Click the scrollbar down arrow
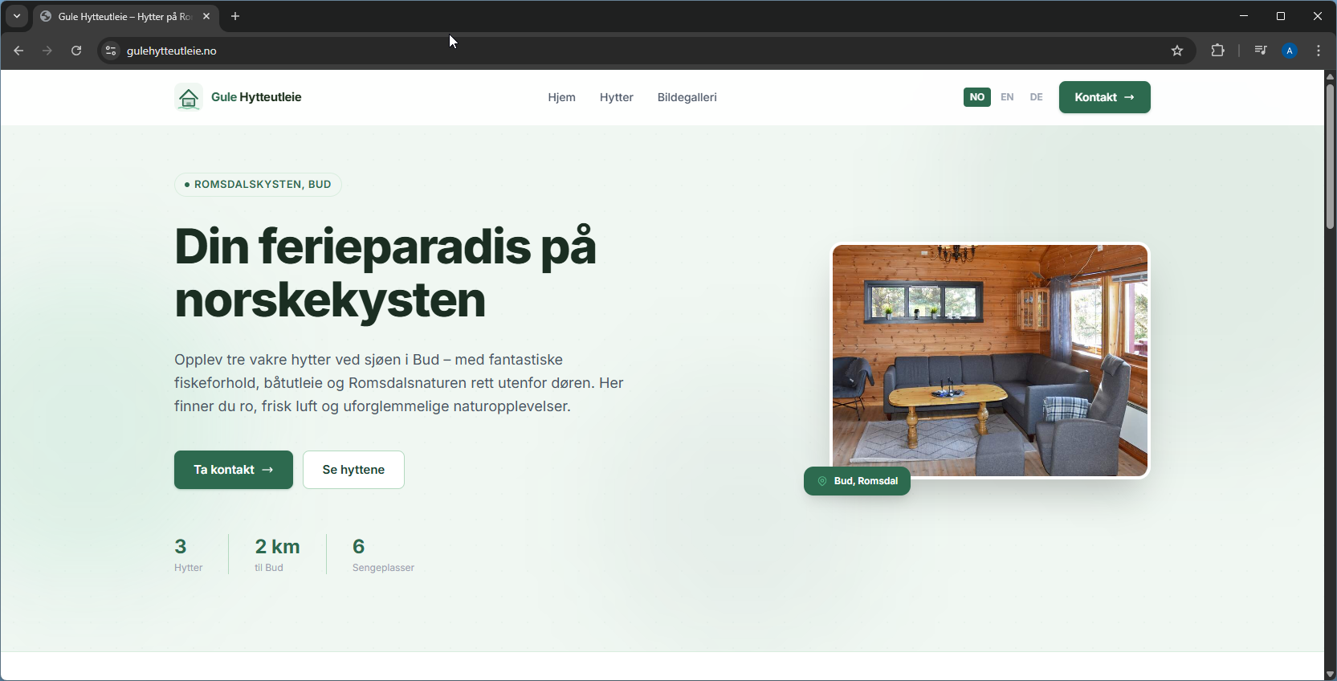Image resolution: width=1337 pixels, height=681 pixels. 1330,674
